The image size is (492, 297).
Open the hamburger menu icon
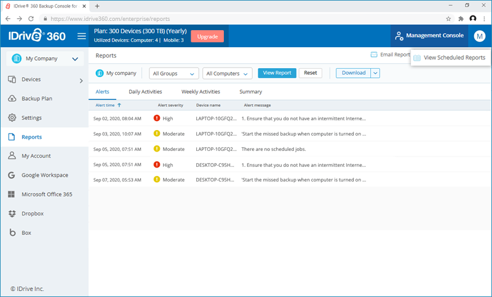coord(81,36)
